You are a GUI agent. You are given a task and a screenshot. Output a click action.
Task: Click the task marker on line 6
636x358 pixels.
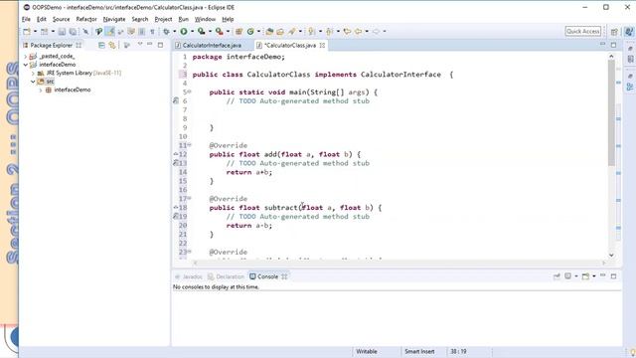pyautogui.click(x=176, y=100)
